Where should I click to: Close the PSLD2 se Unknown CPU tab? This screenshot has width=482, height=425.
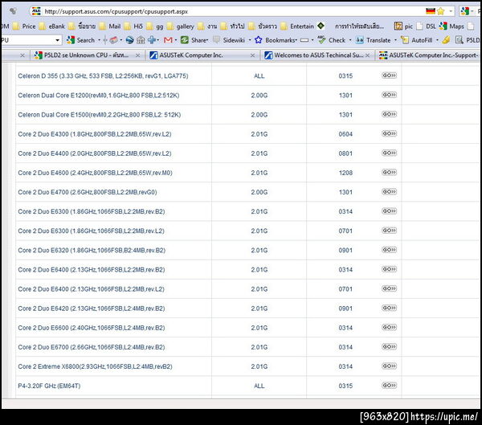coord(137,55)
